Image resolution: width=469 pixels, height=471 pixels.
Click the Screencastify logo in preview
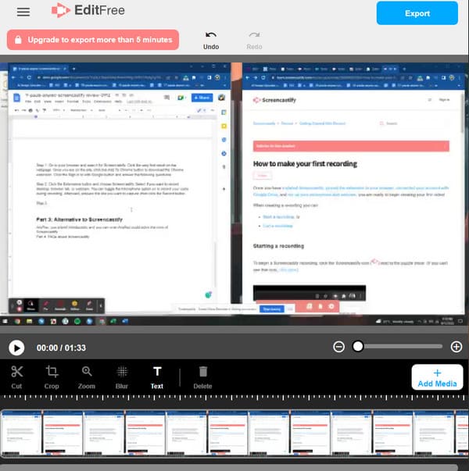(x=275, y=100)
